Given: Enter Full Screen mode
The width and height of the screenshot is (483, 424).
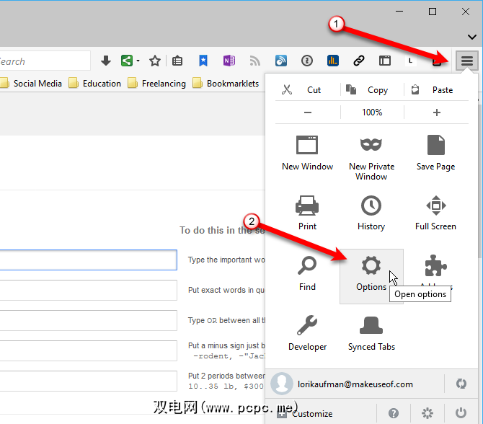Looking at the screenshot, I should (x=435, y=213).
